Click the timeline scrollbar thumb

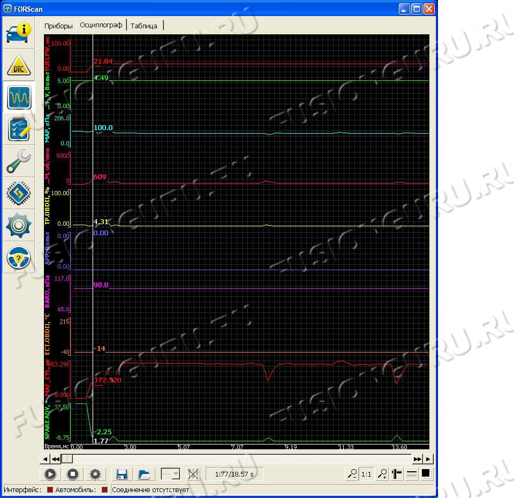pos(67,459)
